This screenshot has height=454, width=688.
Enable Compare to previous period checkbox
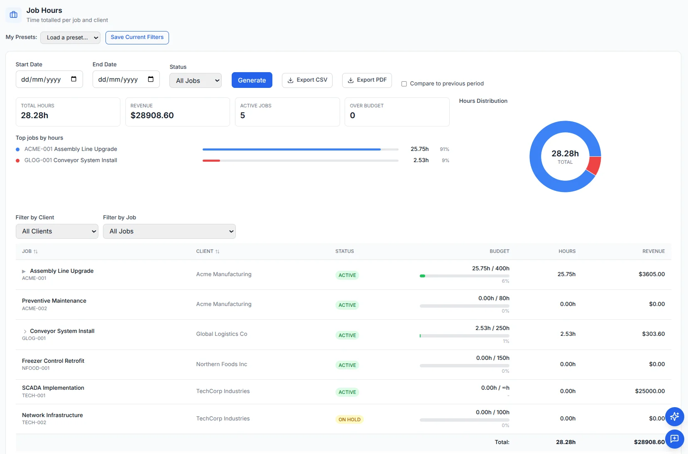coord(404,84)
